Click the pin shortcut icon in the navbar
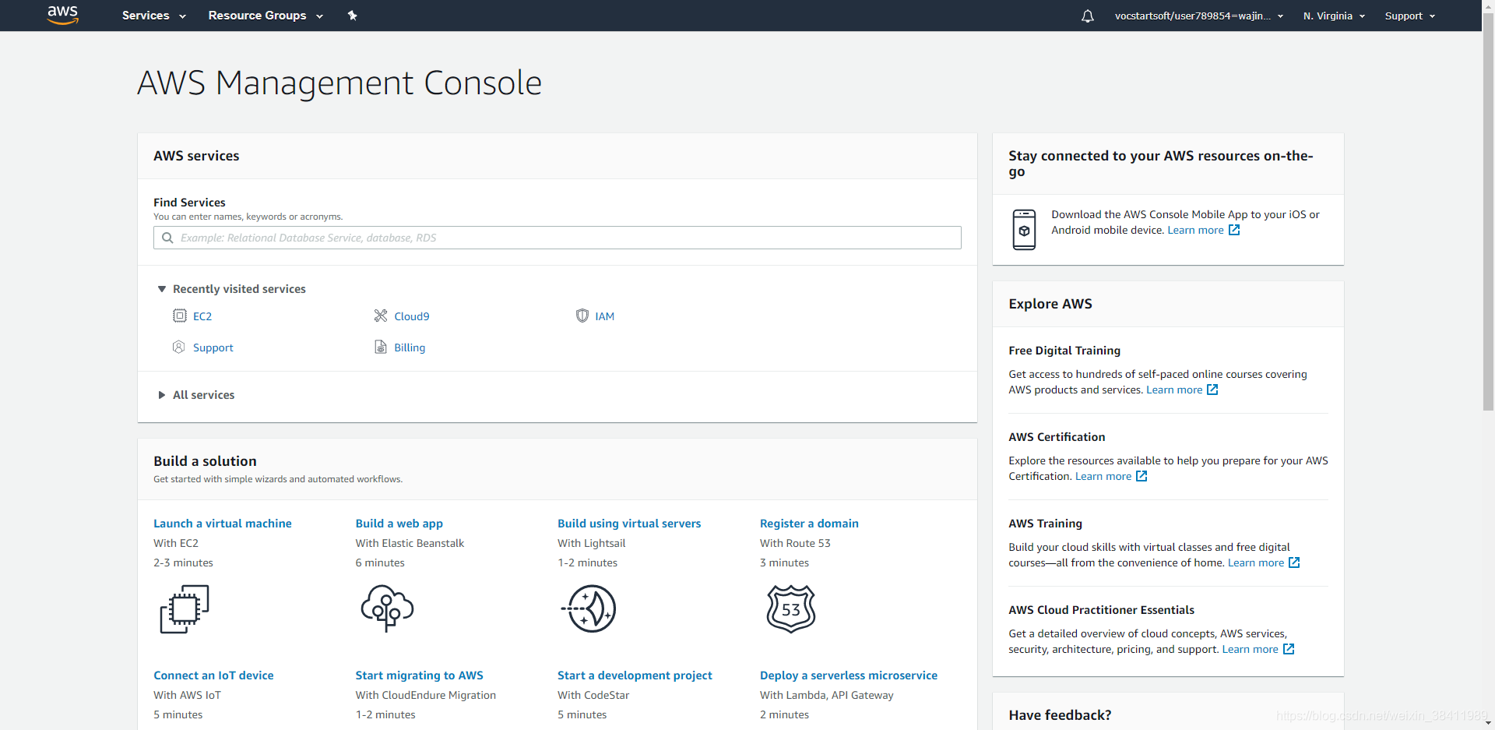Viewport: 1495px width, 730px height. point(352,16)
